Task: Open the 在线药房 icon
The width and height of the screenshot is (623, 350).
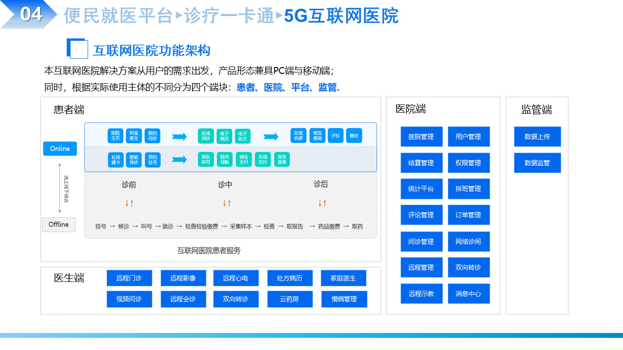Action: tap(299, 136)
